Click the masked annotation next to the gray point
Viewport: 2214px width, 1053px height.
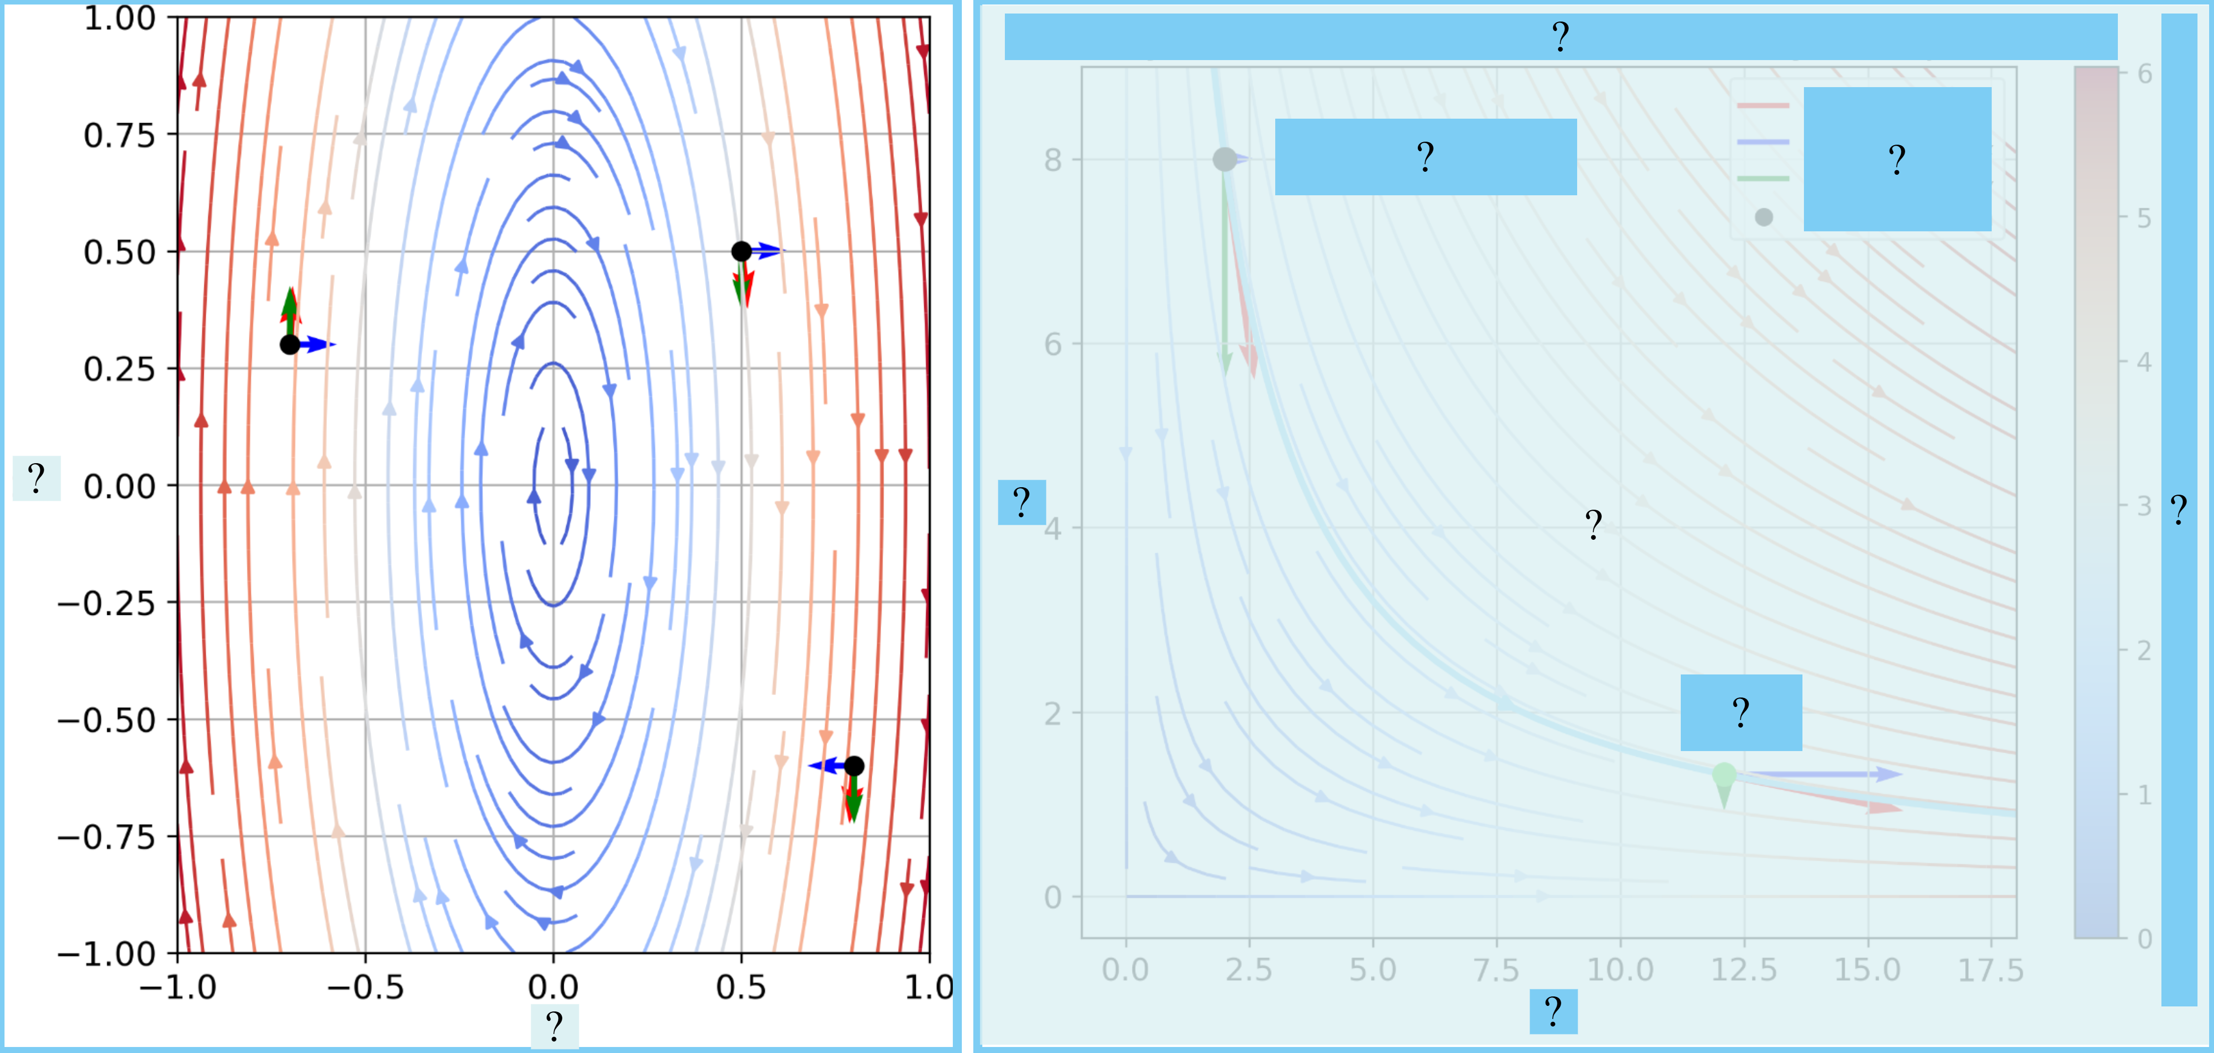[x=1425, y=156]
